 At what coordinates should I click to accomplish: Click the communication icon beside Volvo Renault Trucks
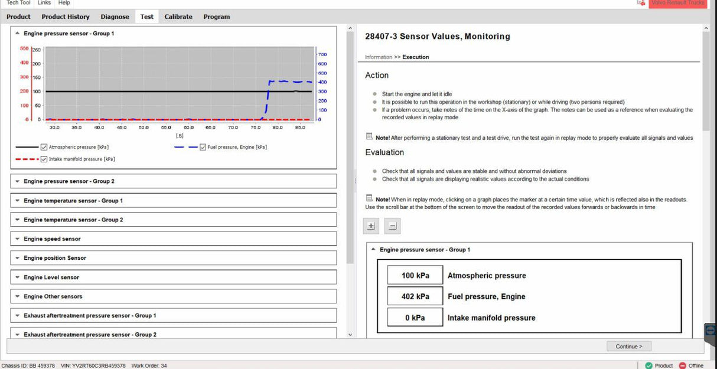(640, 3)
